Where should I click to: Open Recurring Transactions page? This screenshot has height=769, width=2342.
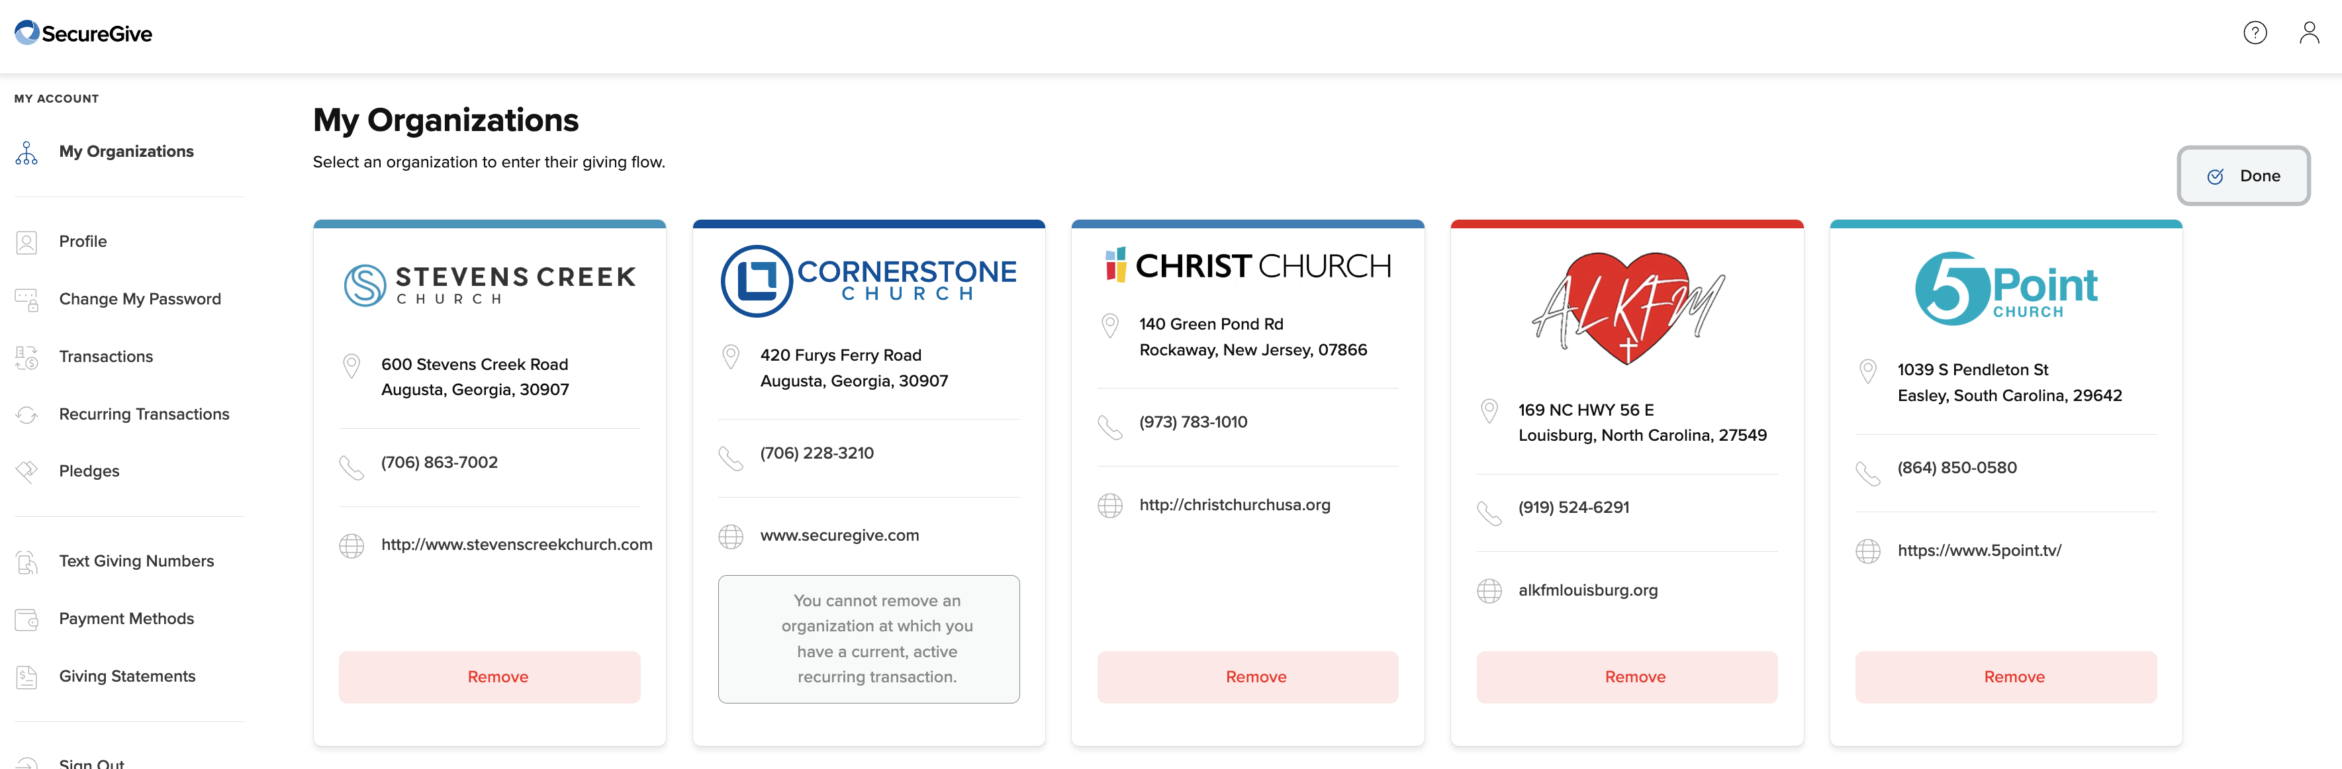pyautogui.click(x=144, y=414)
